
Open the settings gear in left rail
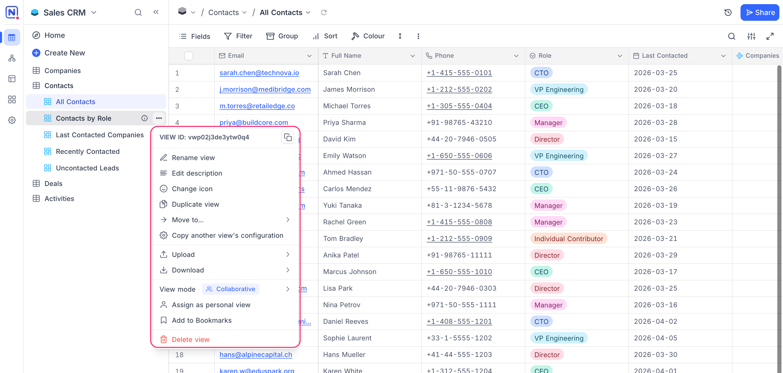(x=12, y=120)
